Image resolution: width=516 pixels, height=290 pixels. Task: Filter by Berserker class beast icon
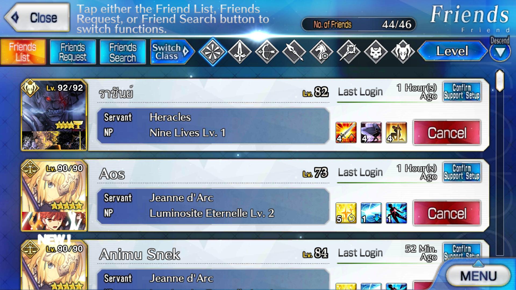coord(403,52)
